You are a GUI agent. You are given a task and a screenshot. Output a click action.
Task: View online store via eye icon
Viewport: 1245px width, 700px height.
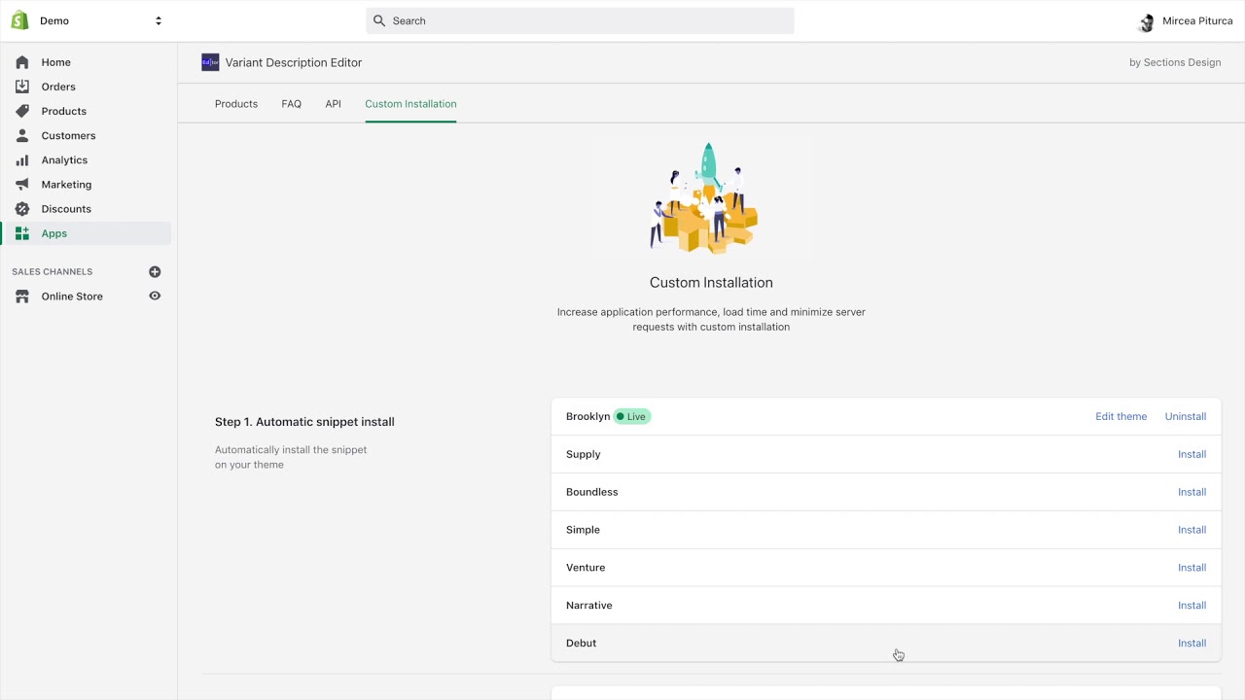[155, 296]
